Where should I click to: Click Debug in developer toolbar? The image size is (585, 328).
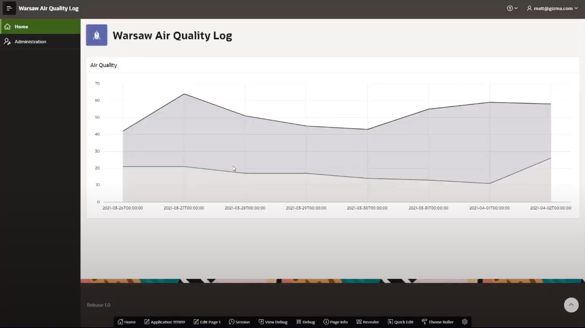click(x=306, y=322)
